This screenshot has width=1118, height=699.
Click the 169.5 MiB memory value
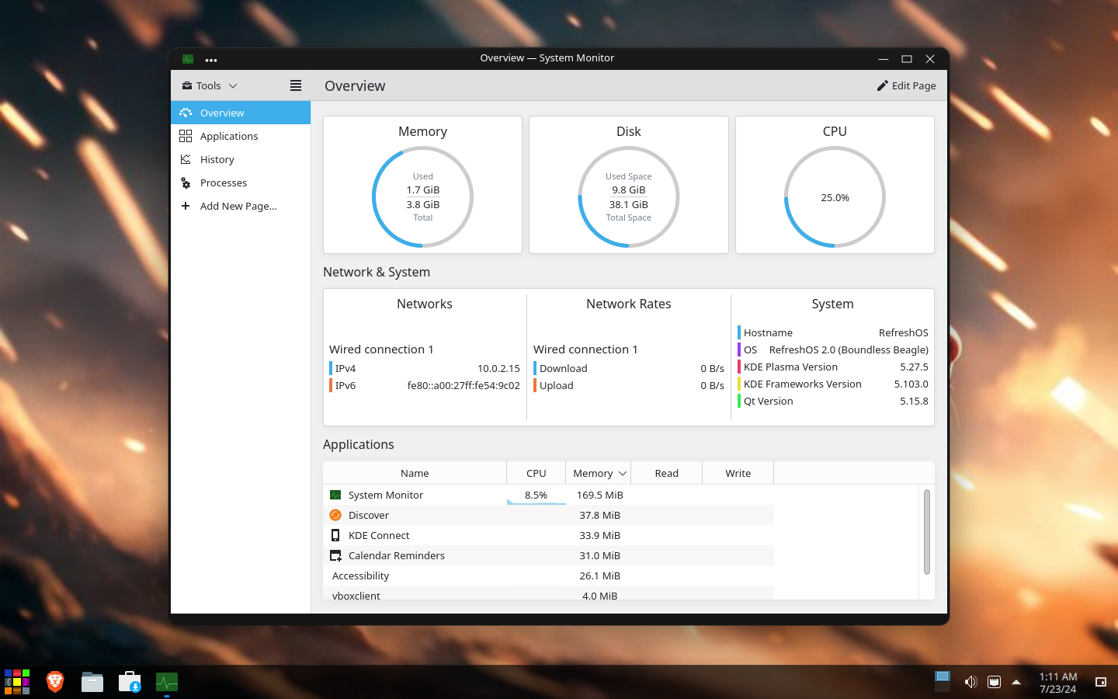[599, 495]
